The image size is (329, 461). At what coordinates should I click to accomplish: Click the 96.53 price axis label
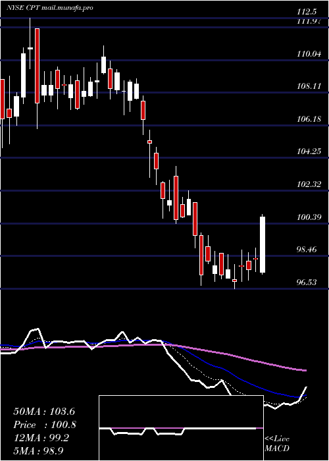click(x=307, y=283)
